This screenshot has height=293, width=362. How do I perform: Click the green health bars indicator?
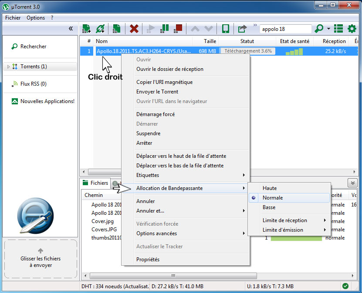pos(294,52)
